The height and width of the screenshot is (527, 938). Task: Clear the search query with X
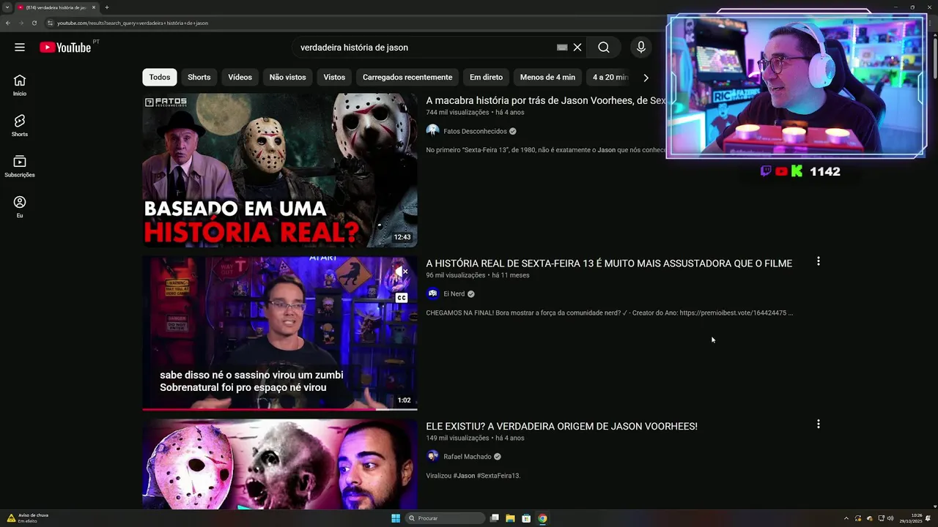pos(577,48)
